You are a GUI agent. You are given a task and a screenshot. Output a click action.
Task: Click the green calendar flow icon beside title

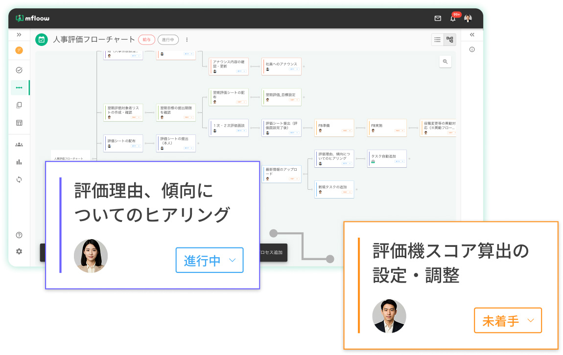[42, 40]
